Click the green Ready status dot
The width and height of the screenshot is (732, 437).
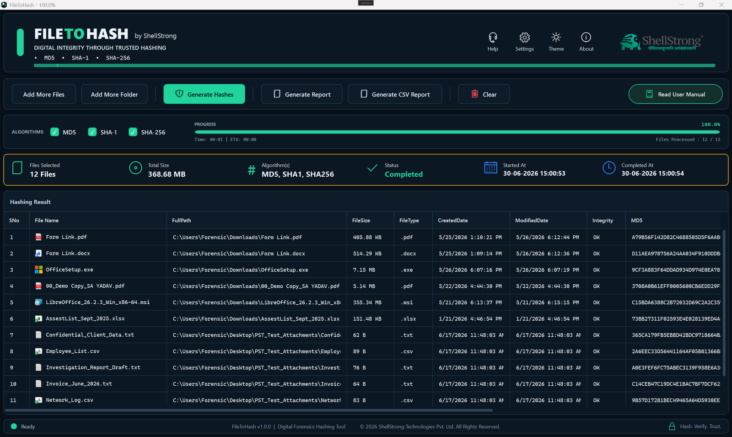click(x=14, y=426)
